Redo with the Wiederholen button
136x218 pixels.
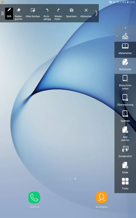[x=58, y=14]
